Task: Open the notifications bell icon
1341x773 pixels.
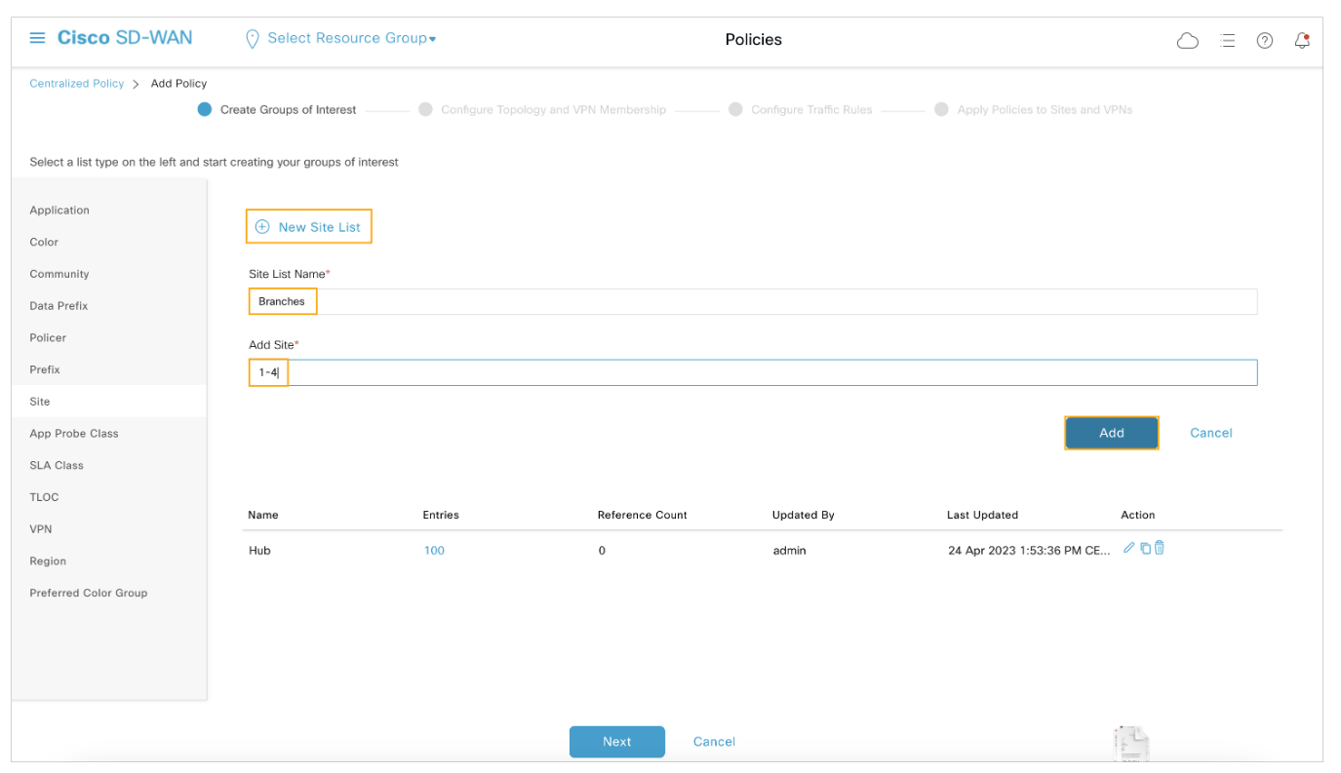Action: (1302, 40)
